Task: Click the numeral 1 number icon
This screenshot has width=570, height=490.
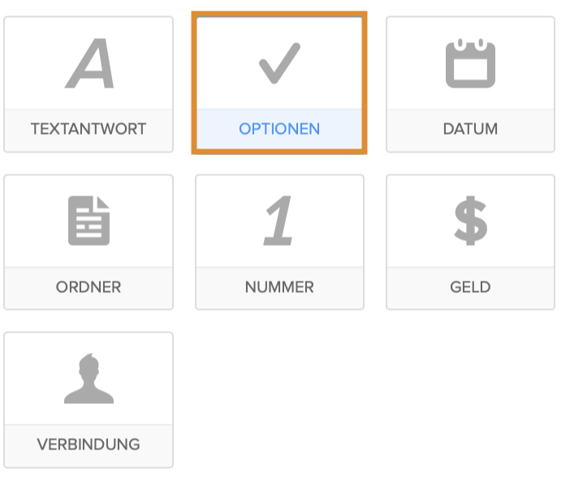Action: [x=279, y=221]
